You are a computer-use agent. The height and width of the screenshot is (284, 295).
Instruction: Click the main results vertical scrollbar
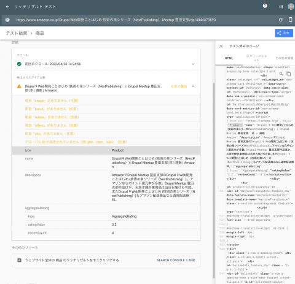point(214,180)
